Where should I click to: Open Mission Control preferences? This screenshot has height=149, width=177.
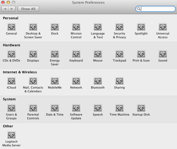(x=76, y=27)
